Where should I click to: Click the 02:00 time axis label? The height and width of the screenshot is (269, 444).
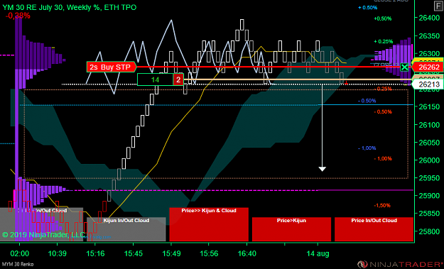pos(20,253)
